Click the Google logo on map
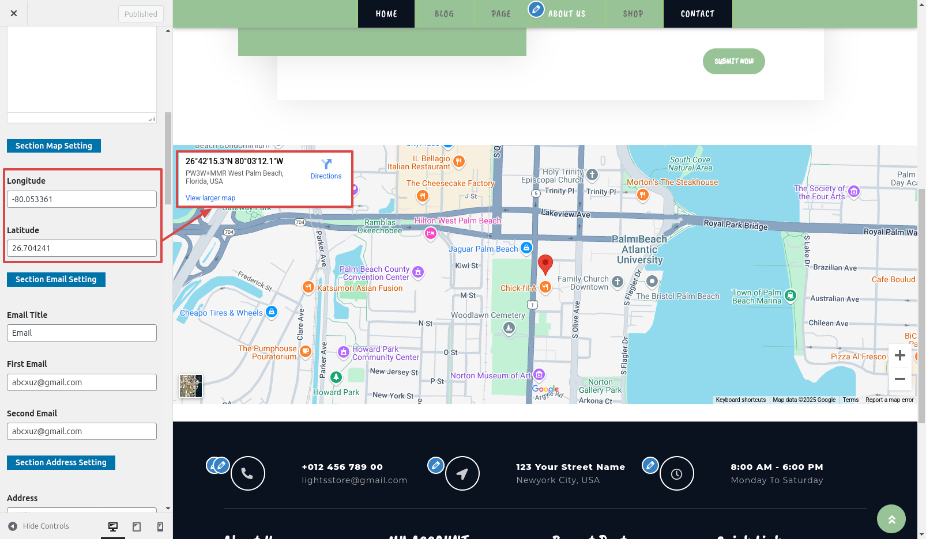 click(545, 389)
